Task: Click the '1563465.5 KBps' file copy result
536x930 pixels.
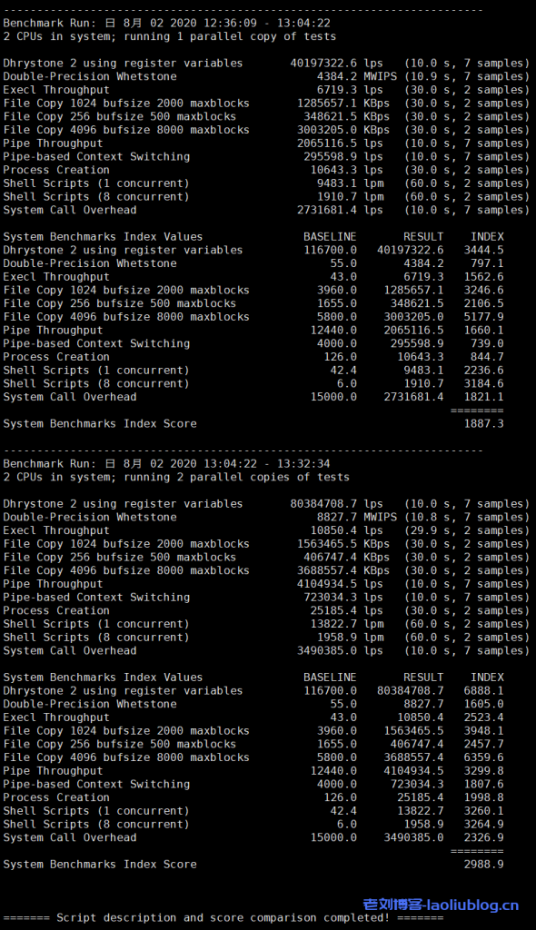Action: (343, 544)
